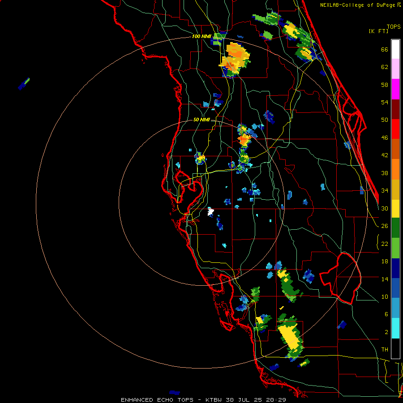Click the TH legend label
Image resolution: width=403 pixels, height=403 pixels.
point(385,350)
